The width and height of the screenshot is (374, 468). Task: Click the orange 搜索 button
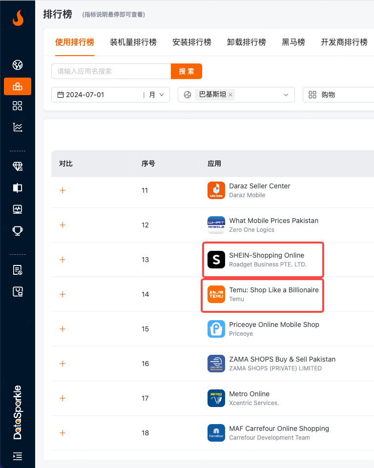point(187,71)
